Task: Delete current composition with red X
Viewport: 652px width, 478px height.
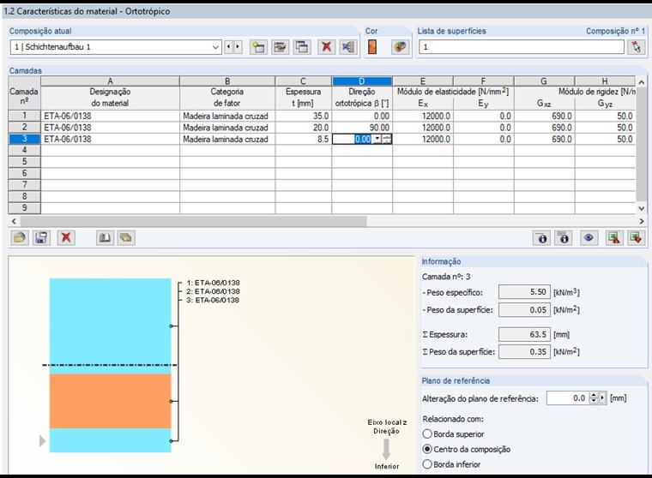Action: (326, 47)
